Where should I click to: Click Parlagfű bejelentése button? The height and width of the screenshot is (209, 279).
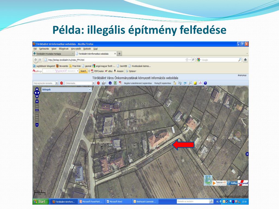tap(163, 83)
